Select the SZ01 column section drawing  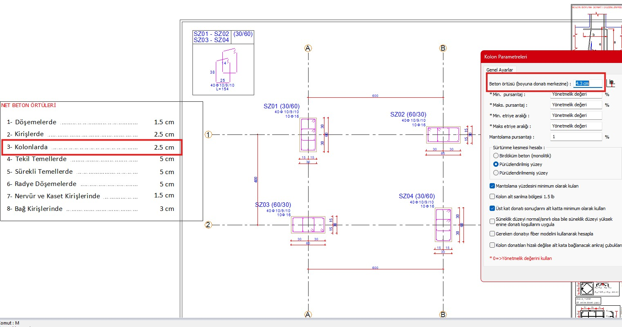(308, 135)
